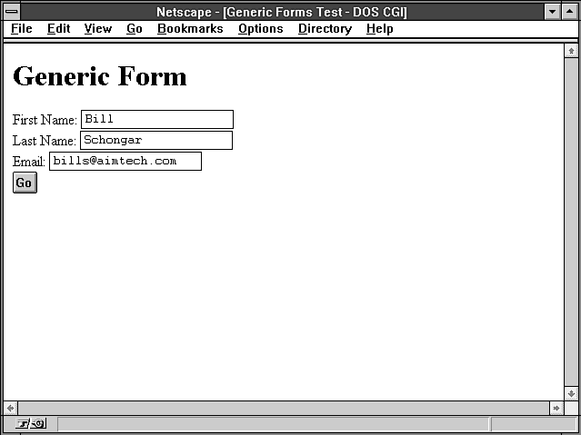
Task: Open the Edit menu
Action: tap(58, 28)
